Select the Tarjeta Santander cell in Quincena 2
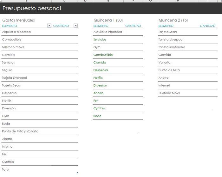Image resolution: width=222 pixels, height=177 pixels. (x=172, y=47)
